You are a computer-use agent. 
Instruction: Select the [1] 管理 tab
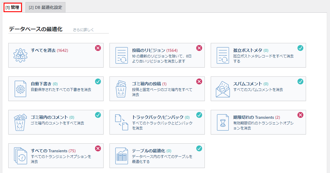pyautogui.click(x=13, y=7)
